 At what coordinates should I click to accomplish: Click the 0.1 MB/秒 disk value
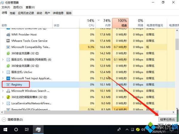pos(120,60)
